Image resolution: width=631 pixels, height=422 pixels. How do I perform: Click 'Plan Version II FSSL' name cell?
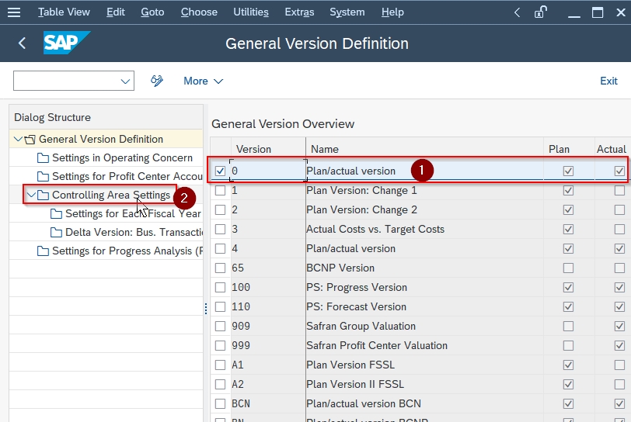424,384
